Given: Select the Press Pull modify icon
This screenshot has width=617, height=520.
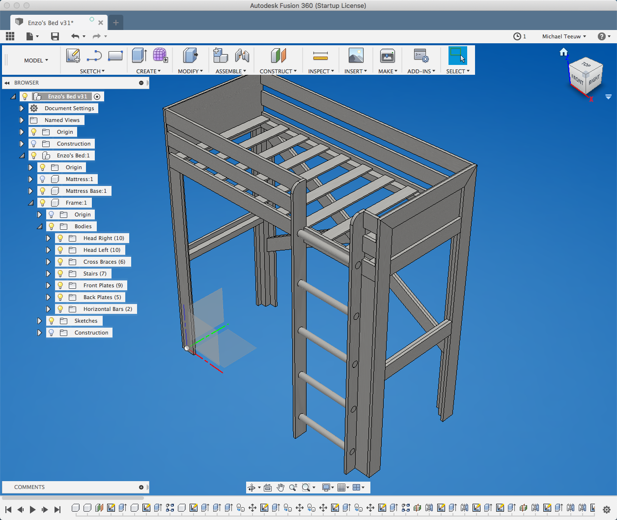Looking at the screenshot, I should click(x=190, y=56).
